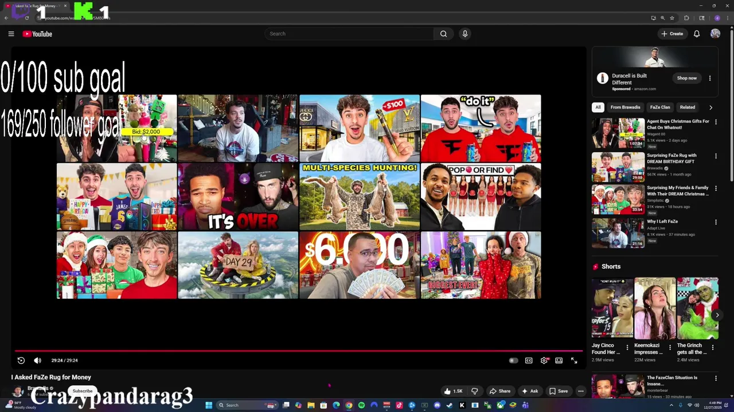
Task: Open the Agent Buys Christmas Gifts sidebar thumbnail
Action: tap(618, 133)
